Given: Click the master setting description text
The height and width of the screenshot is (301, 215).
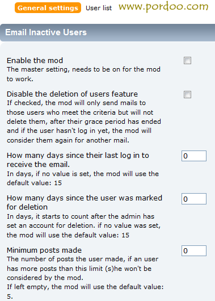Looking at the screenshot, I should pyautogui.click(x=83, y=74).
